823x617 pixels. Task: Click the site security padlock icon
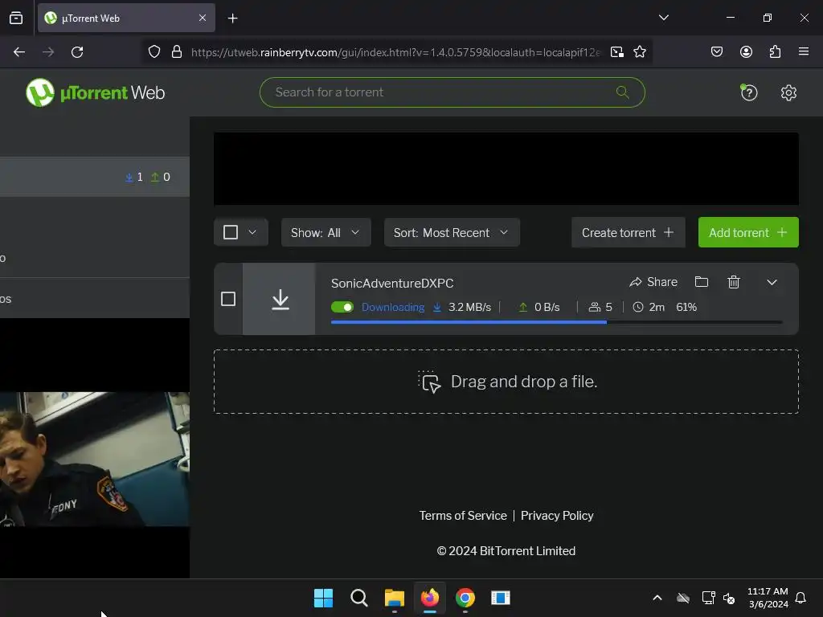[177, 52]
